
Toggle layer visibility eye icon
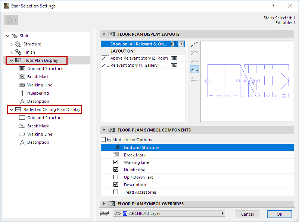point(118,213)
